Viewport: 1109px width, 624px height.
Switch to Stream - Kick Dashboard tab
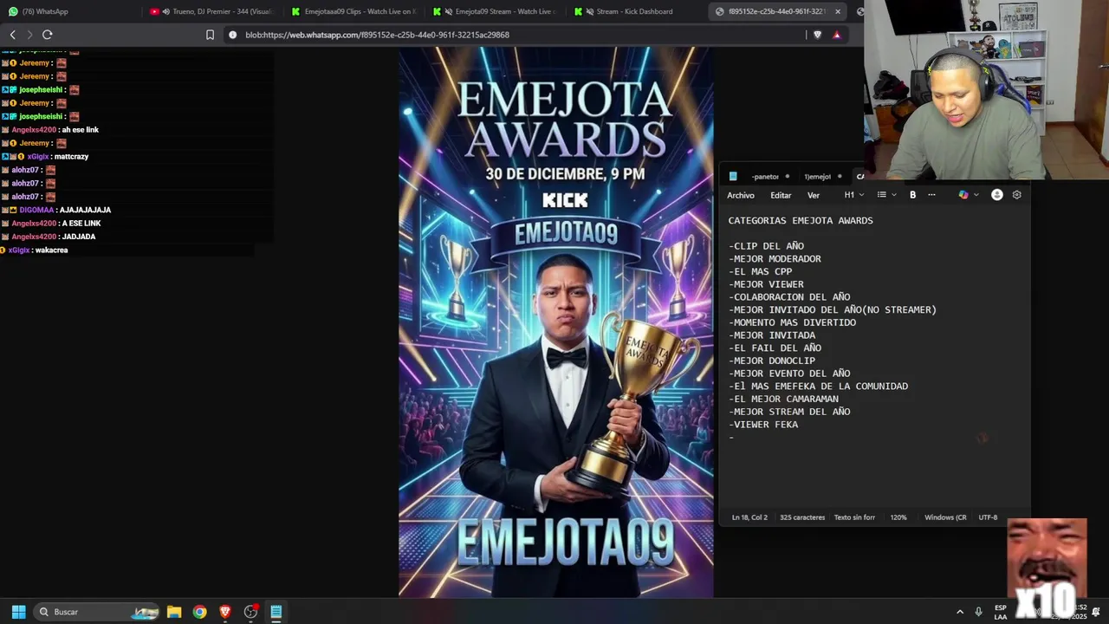pos(635,11)
